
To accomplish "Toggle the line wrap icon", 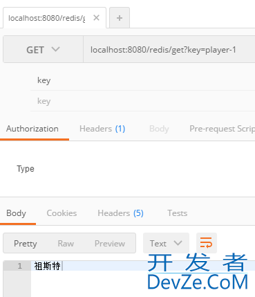I will pyautogui.click(x=207, y=243).
